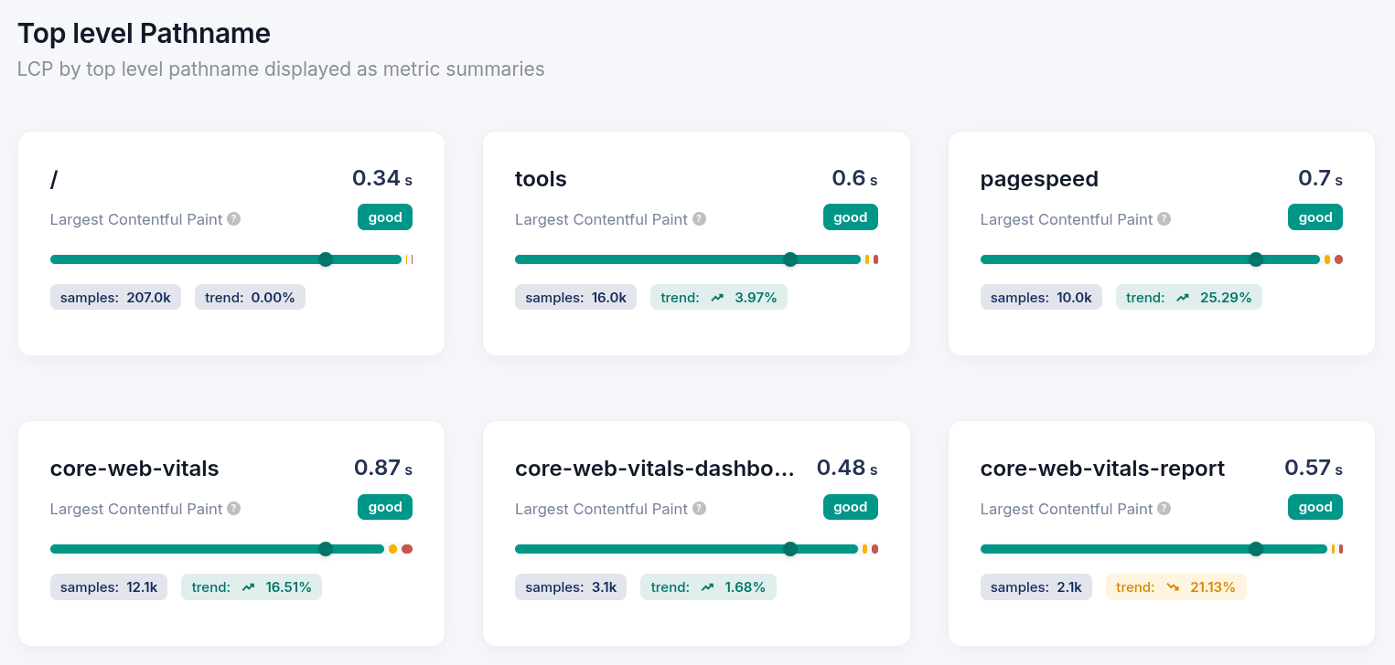Click the downward arrow in core-web-vitals-report trend chip
1395x665 pixels.
point(1174,586)
